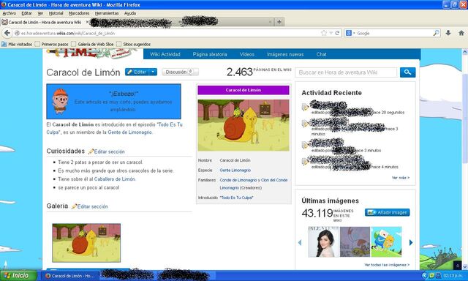Open the gallery thumbnail of the snail
This screenshot has height=281, width=468.
86,243
